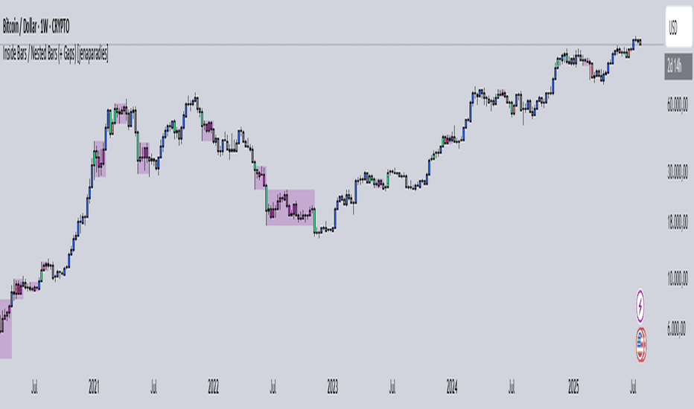Click the US flag economic event icon
The width and height of the screenshot is (694, 409).
pyautogui.click(x=640, y=344)
